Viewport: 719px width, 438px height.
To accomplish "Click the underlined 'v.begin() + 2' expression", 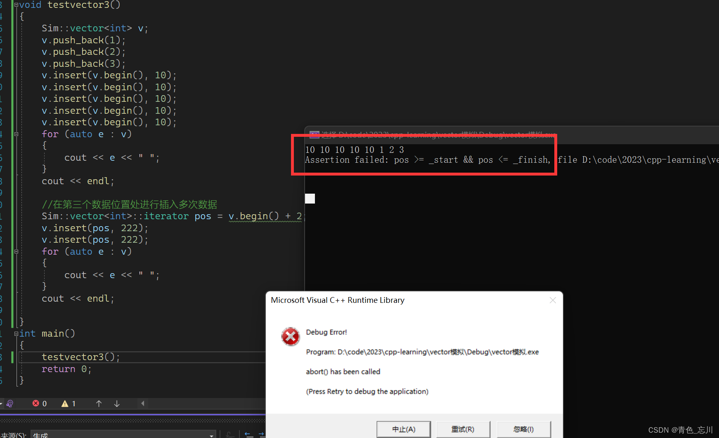I will pyautogui.click(x=265, y=216).
